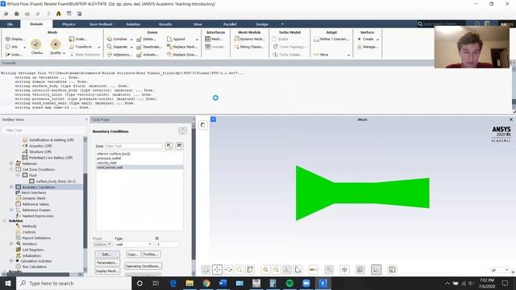Select velocity_inlet in the zone list
Viewport: 516px width, 290px height.
point(106,163)
